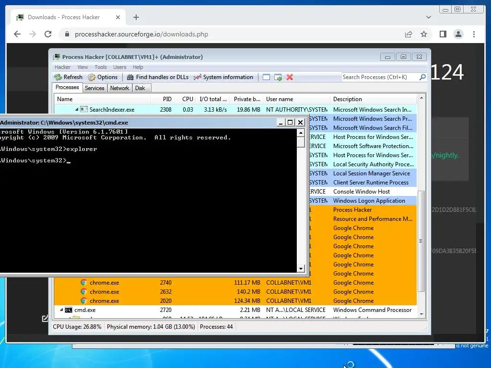Image resolution: width=491 pixels, height=368 pixels.
Task: Open the Tools menu
Action: point(101,67)
